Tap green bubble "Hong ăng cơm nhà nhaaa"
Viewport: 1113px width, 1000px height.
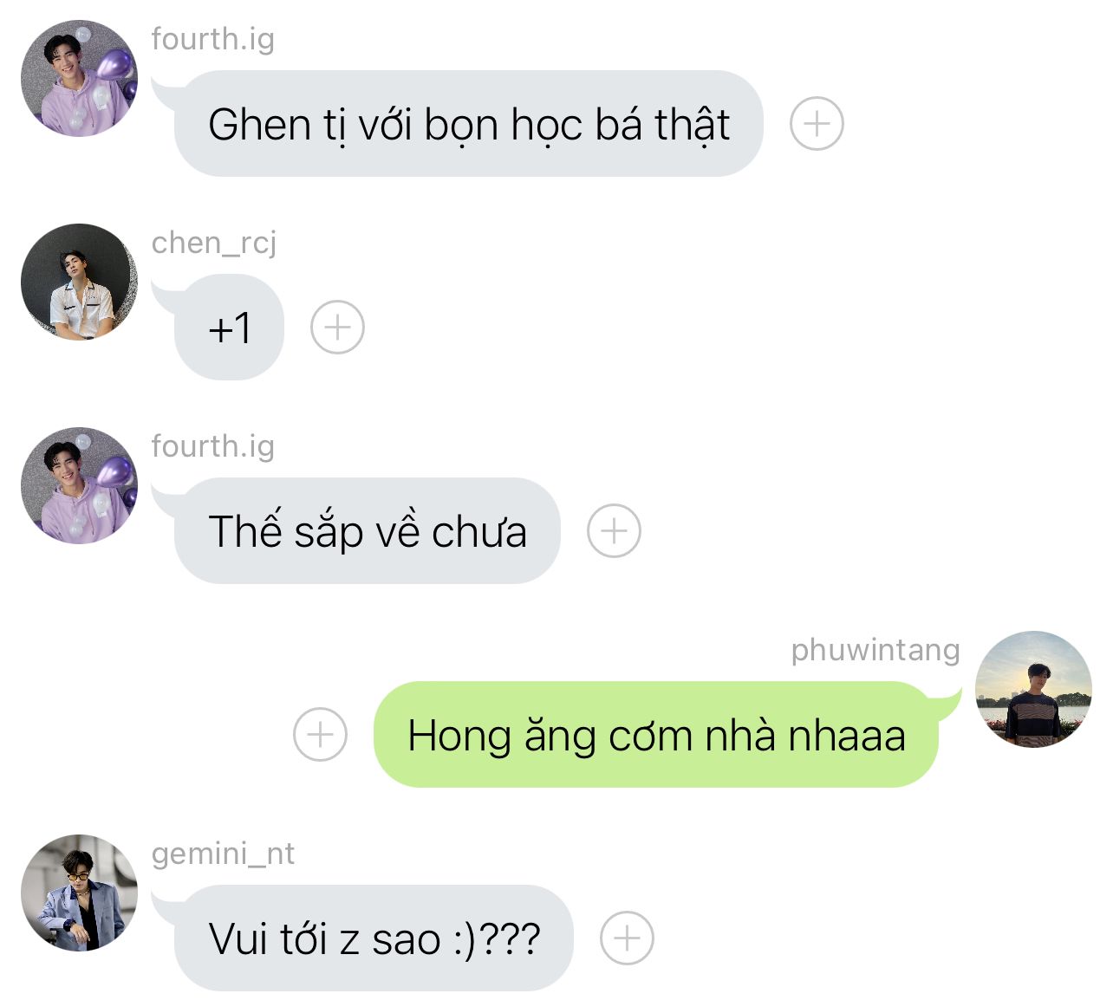pyautogui.click(x=656, y=735)
